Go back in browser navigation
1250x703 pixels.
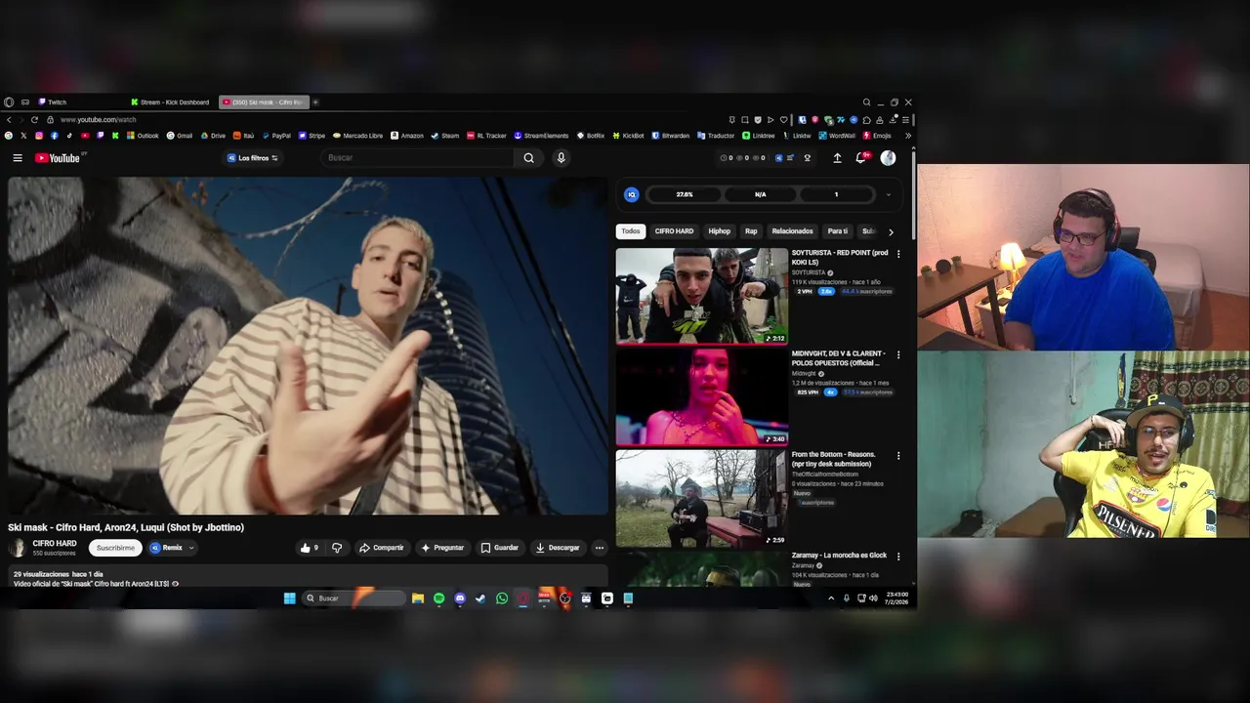pos(9,119)
